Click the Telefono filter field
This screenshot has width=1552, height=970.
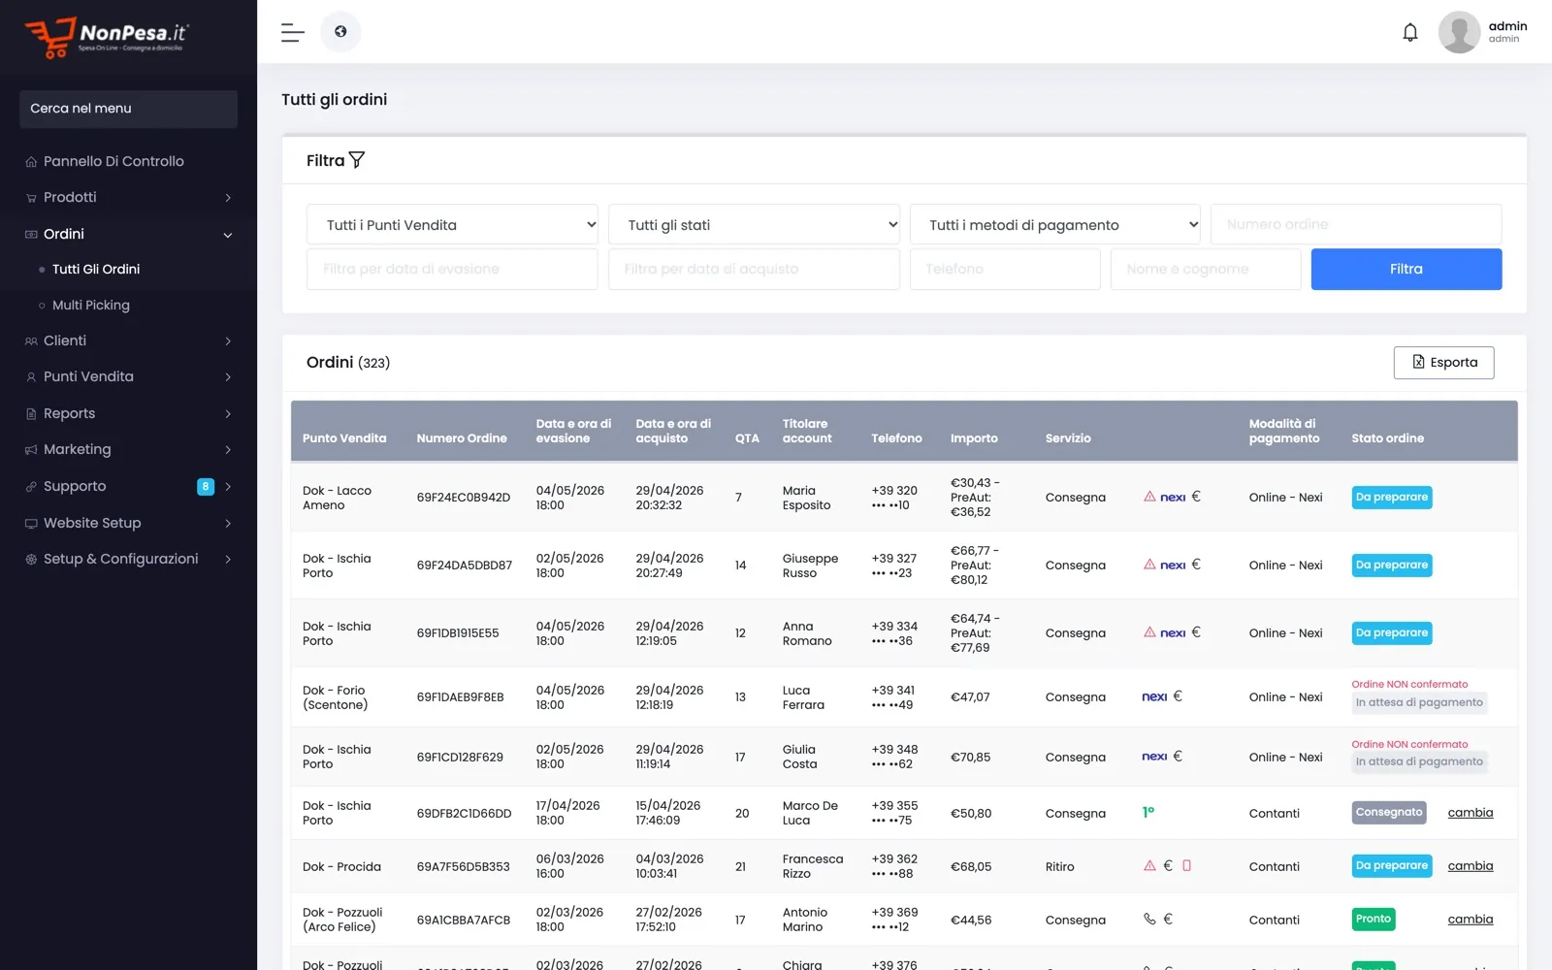click(x=1005, y=269)
